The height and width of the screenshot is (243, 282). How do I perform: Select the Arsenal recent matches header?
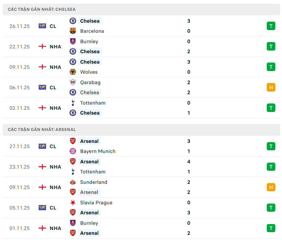(42, 130)
